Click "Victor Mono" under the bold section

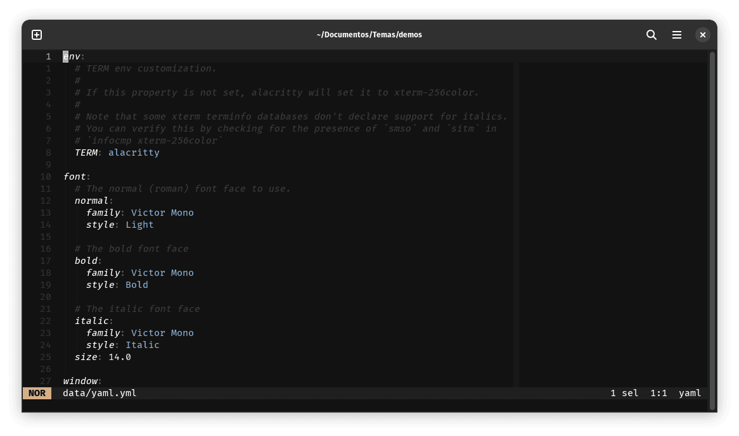point(162,273)
